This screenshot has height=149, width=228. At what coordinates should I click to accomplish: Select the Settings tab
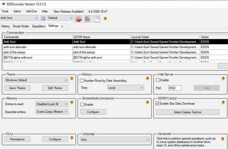(x=53, y=26)
